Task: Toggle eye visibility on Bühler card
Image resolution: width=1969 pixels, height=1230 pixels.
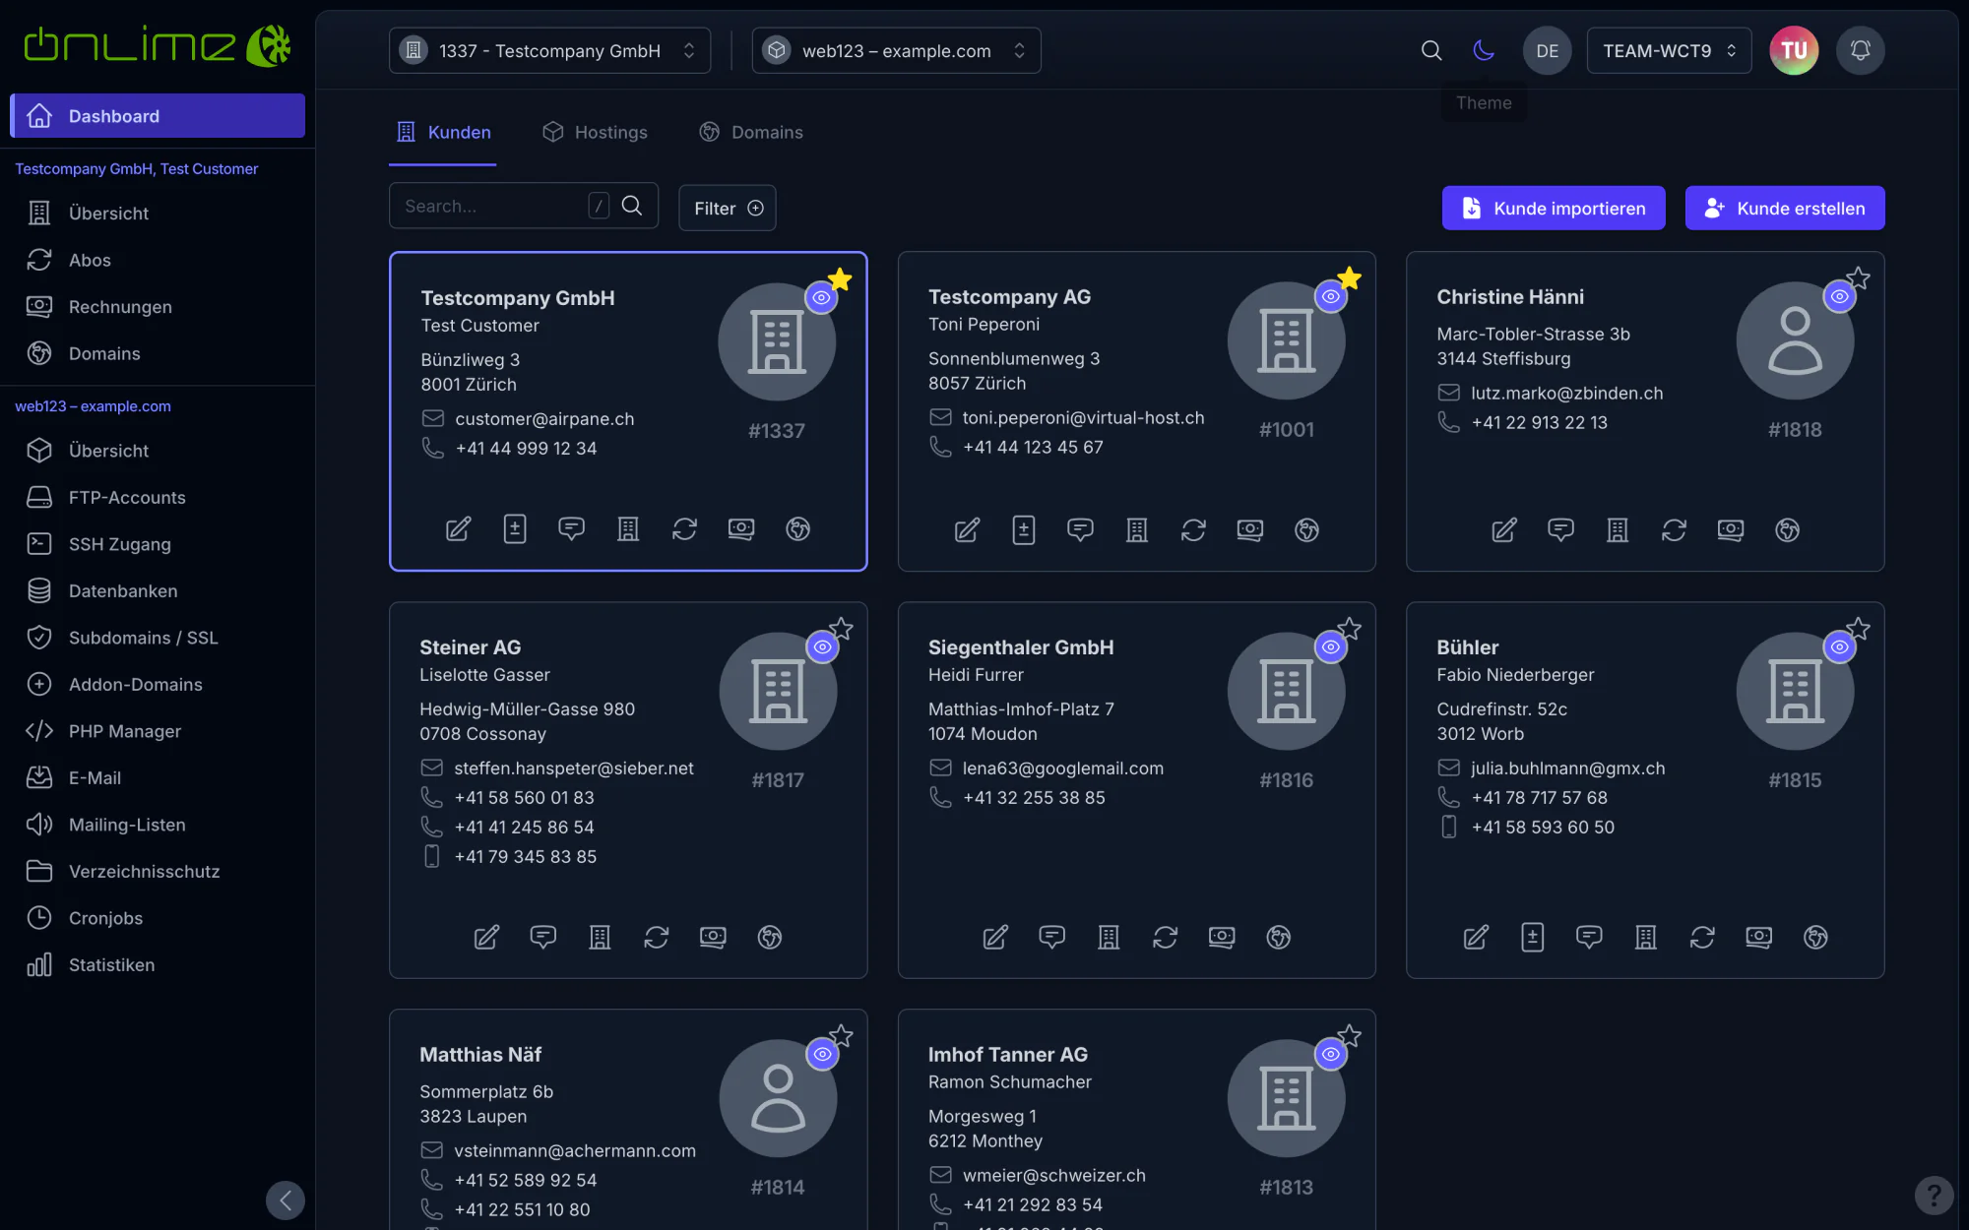Action: pos(1839,646)
